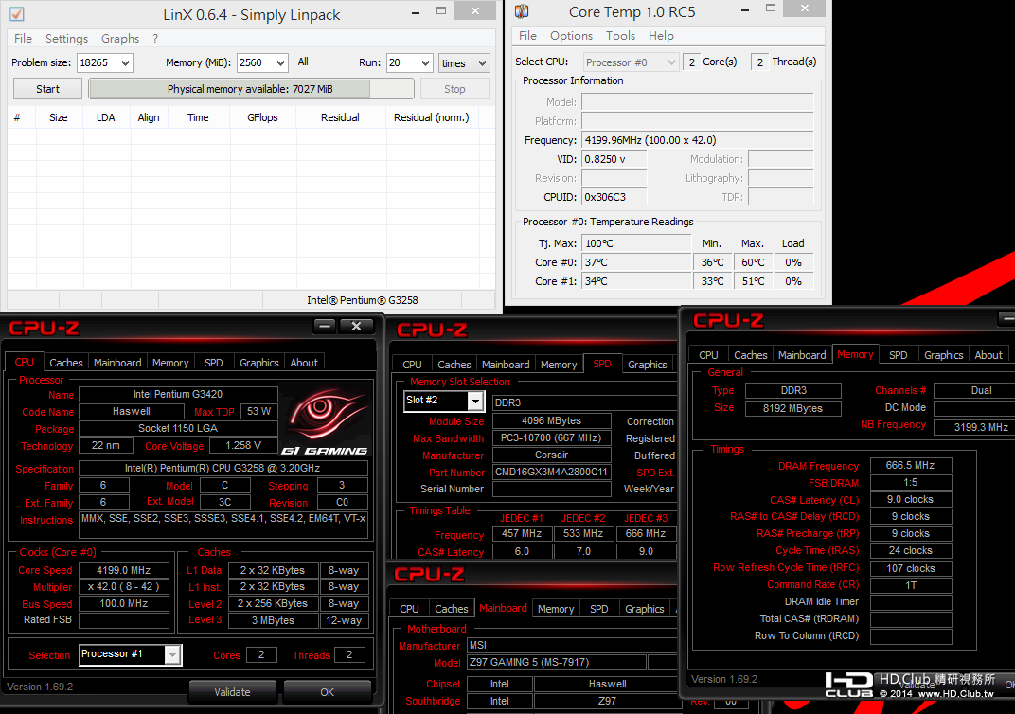Click the Max TDP value 53 W
1015x714 pixels.
pos(258,411)
